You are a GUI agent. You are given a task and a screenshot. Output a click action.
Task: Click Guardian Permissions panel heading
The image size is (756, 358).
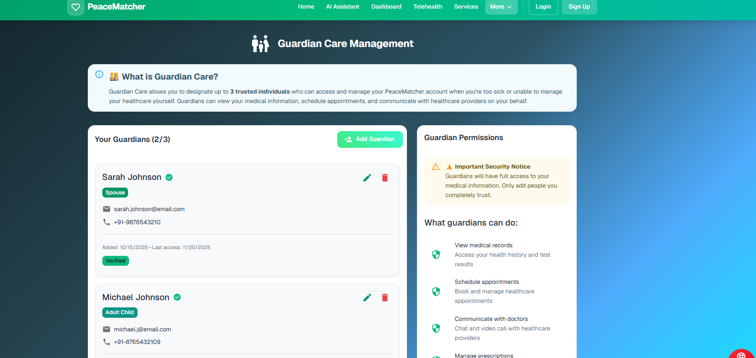[x=464, y=137]
